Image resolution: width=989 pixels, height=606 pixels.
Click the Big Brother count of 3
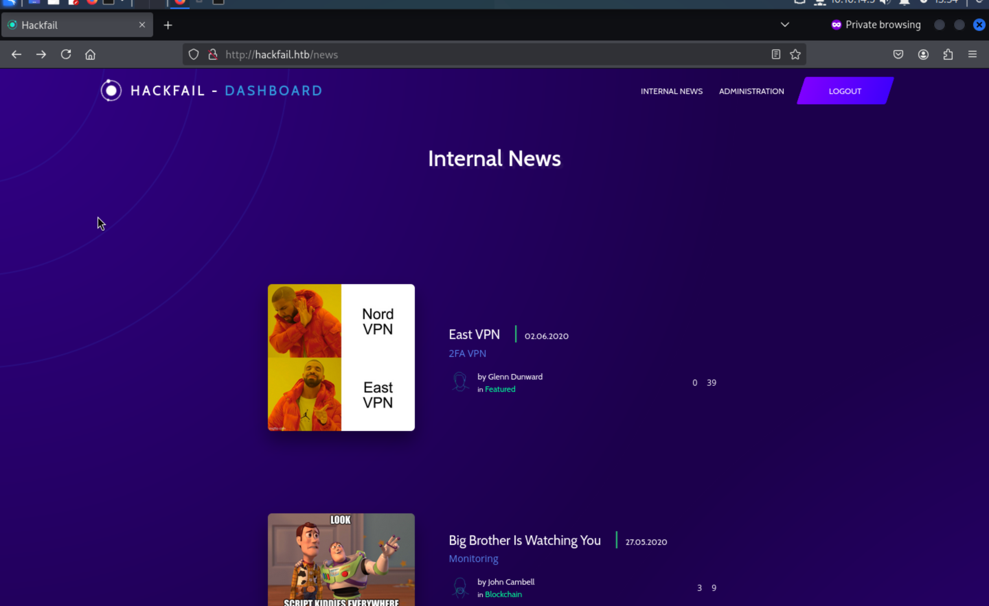[x=699, y=588]
